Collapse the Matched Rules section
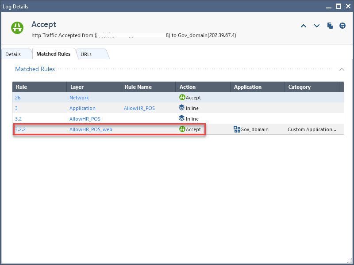The image size is (354, 265). (342, 69)
